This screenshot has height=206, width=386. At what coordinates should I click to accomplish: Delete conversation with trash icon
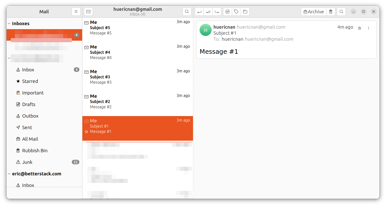tap(331, 12)
